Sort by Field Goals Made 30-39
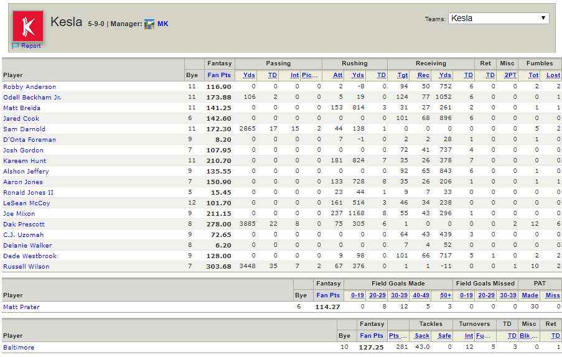562x357 pixels. [x=400, y=295]
